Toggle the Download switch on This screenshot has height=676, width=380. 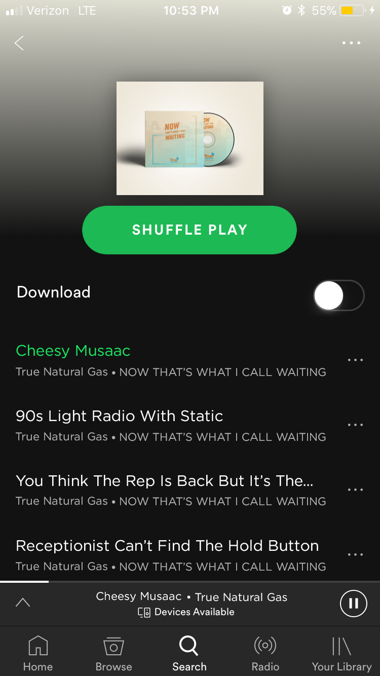338,295
